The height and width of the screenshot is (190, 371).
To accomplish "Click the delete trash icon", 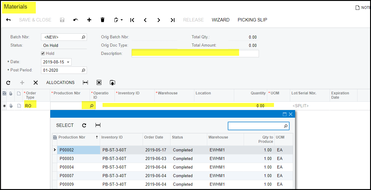I will click(x=103, y=20).
